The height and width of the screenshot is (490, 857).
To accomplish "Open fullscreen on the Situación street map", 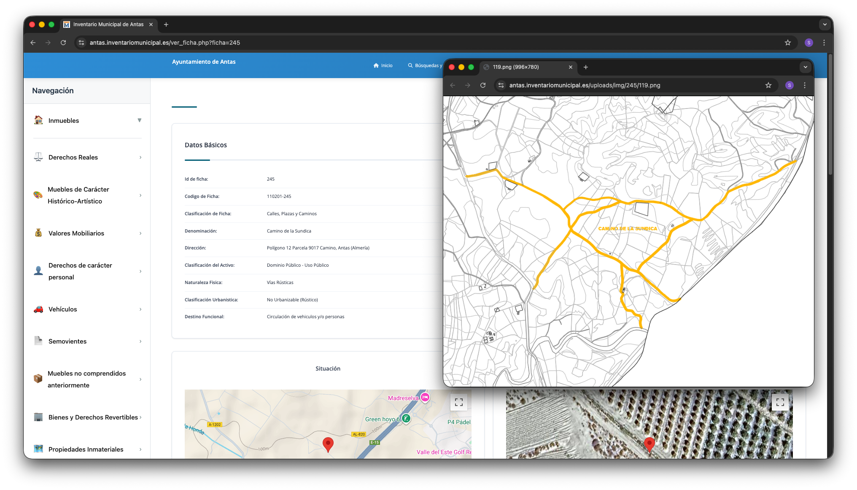I will pyautogui.click(x=458, y=402).
